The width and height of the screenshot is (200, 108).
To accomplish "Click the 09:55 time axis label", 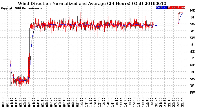I will coord(77,102).
